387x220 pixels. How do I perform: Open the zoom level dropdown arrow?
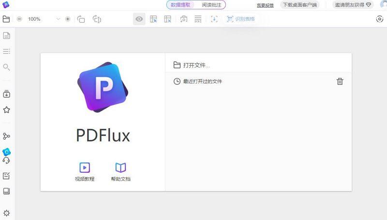[58, 19]
